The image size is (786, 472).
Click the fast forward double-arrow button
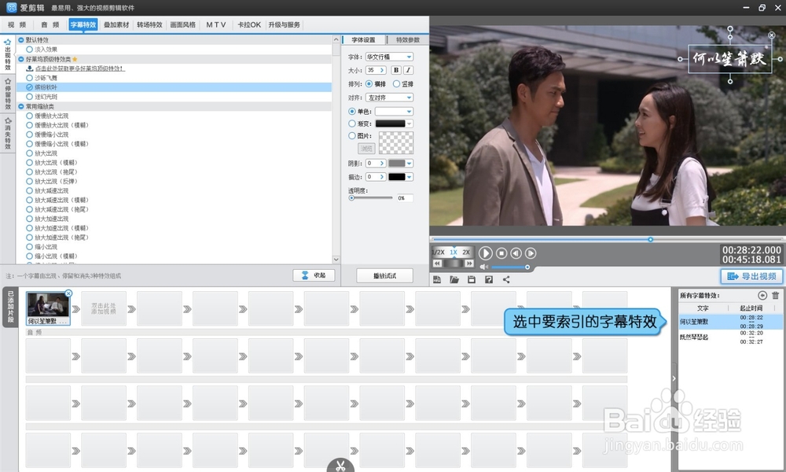[469, 264]
